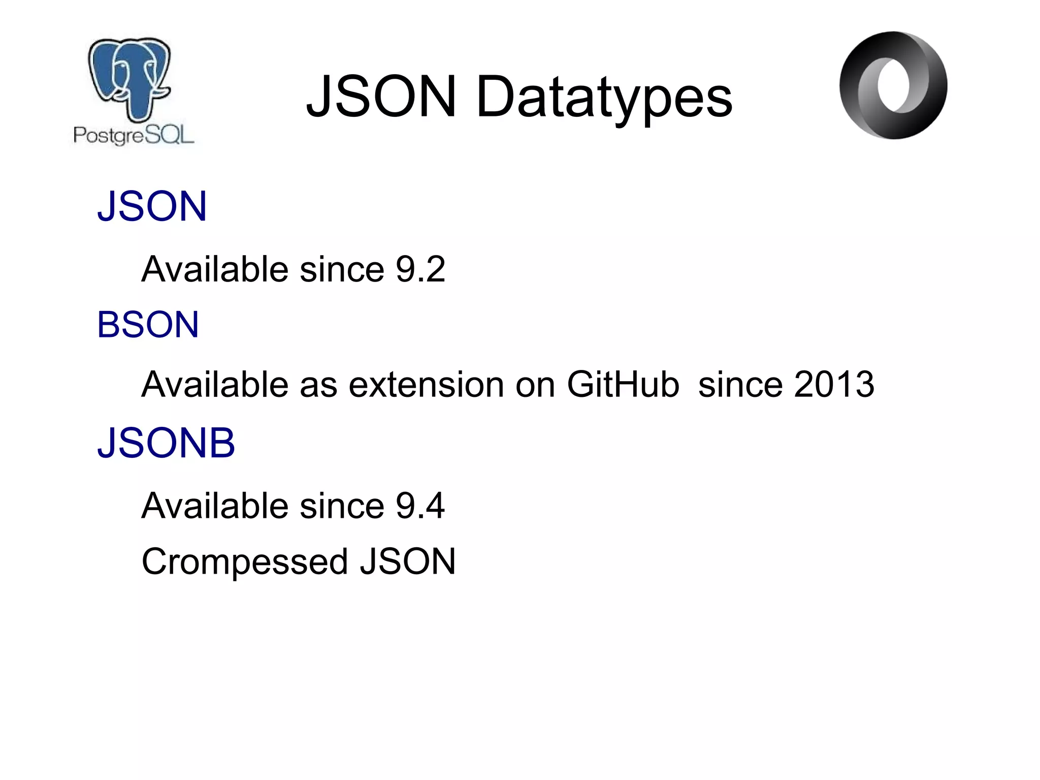Click the word 'since' before 2013
Viewport: 1040px width, 780px height.
(740, 384)
